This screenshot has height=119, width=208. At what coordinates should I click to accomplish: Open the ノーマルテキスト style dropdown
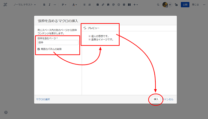pyautogui.click(x=25, y=5)
